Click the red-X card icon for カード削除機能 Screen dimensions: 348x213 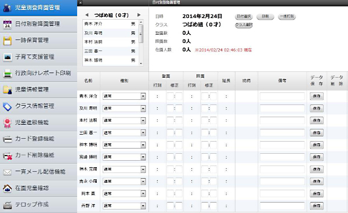point(7,156)
